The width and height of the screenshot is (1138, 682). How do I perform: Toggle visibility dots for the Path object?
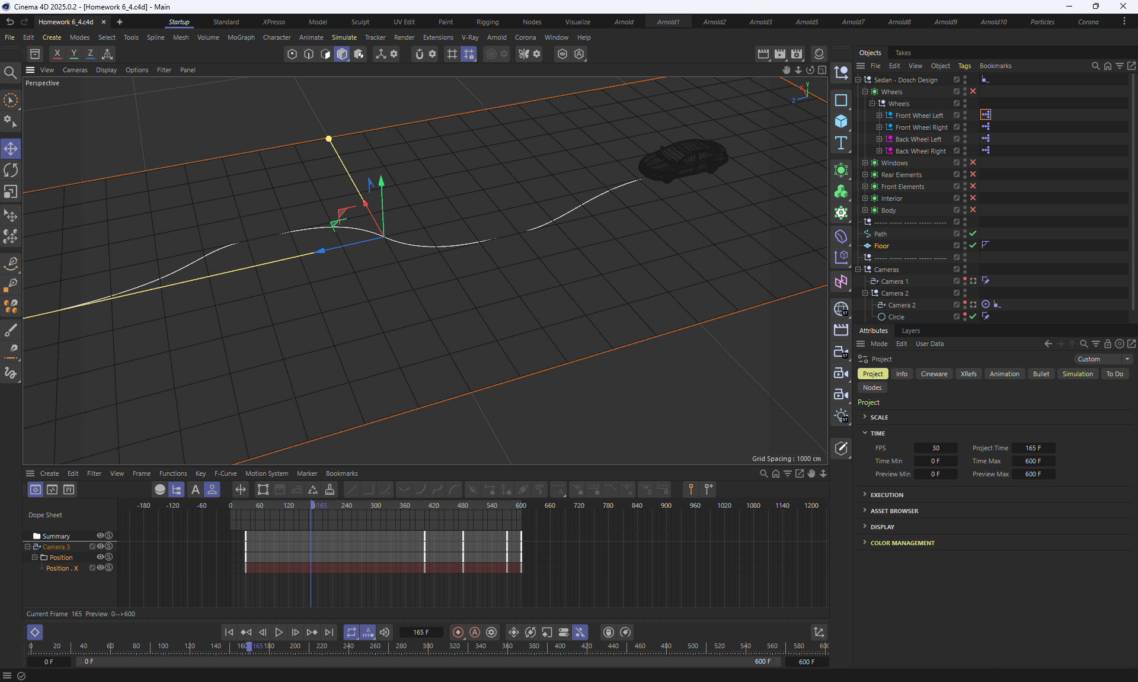pos(965,233)
